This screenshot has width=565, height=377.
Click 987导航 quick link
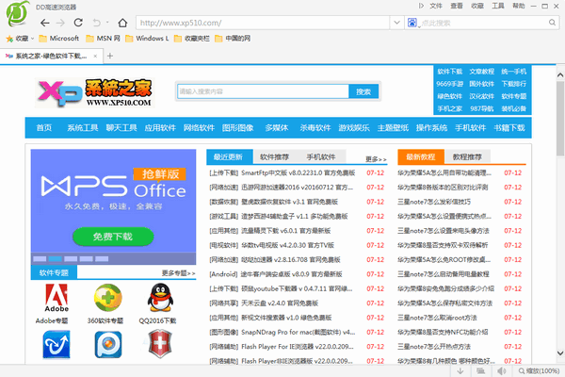point(481,108)
